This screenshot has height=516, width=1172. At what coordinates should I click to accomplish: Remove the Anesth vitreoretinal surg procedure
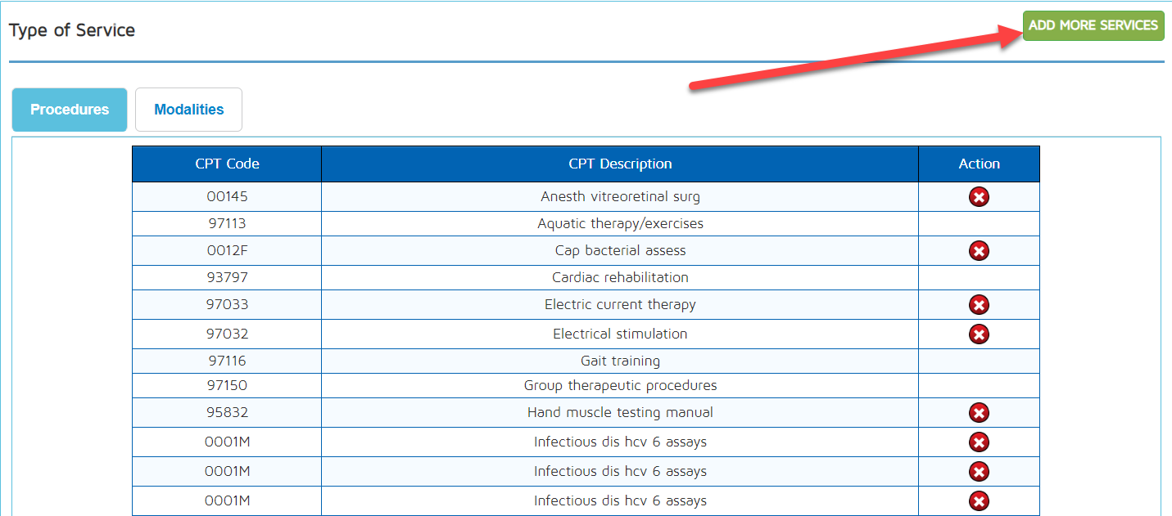(979, 197)
